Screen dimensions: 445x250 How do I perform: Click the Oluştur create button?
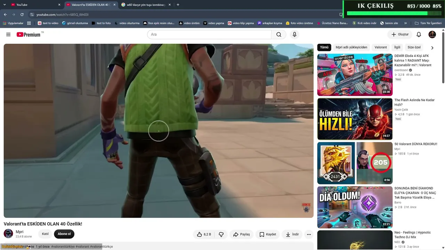pyautogui.click(x=400, y=34)
